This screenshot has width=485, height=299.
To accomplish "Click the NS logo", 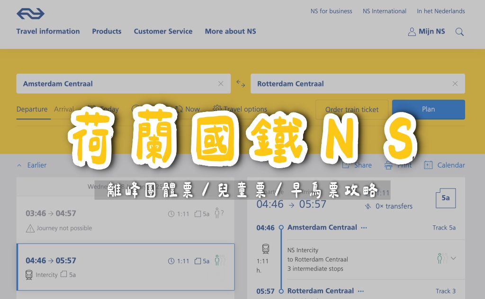I will (30, 14).
